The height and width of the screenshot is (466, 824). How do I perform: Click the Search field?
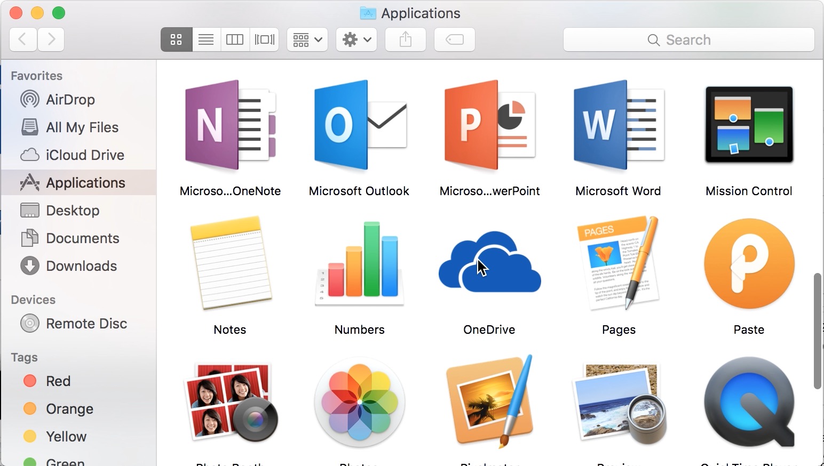click(x=689, y=39)
